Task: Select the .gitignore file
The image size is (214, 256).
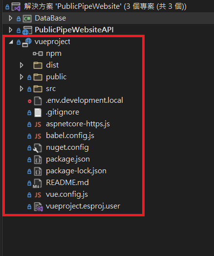Action: click(63, 112)
